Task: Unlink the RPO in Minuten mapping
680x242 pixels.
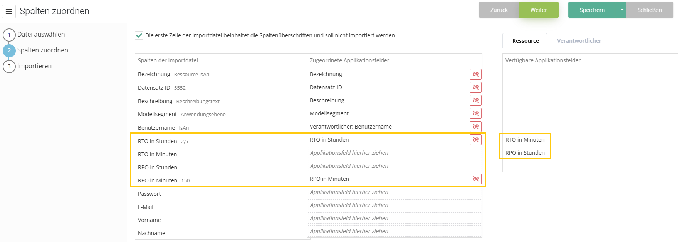Action: tap(475, 179)
